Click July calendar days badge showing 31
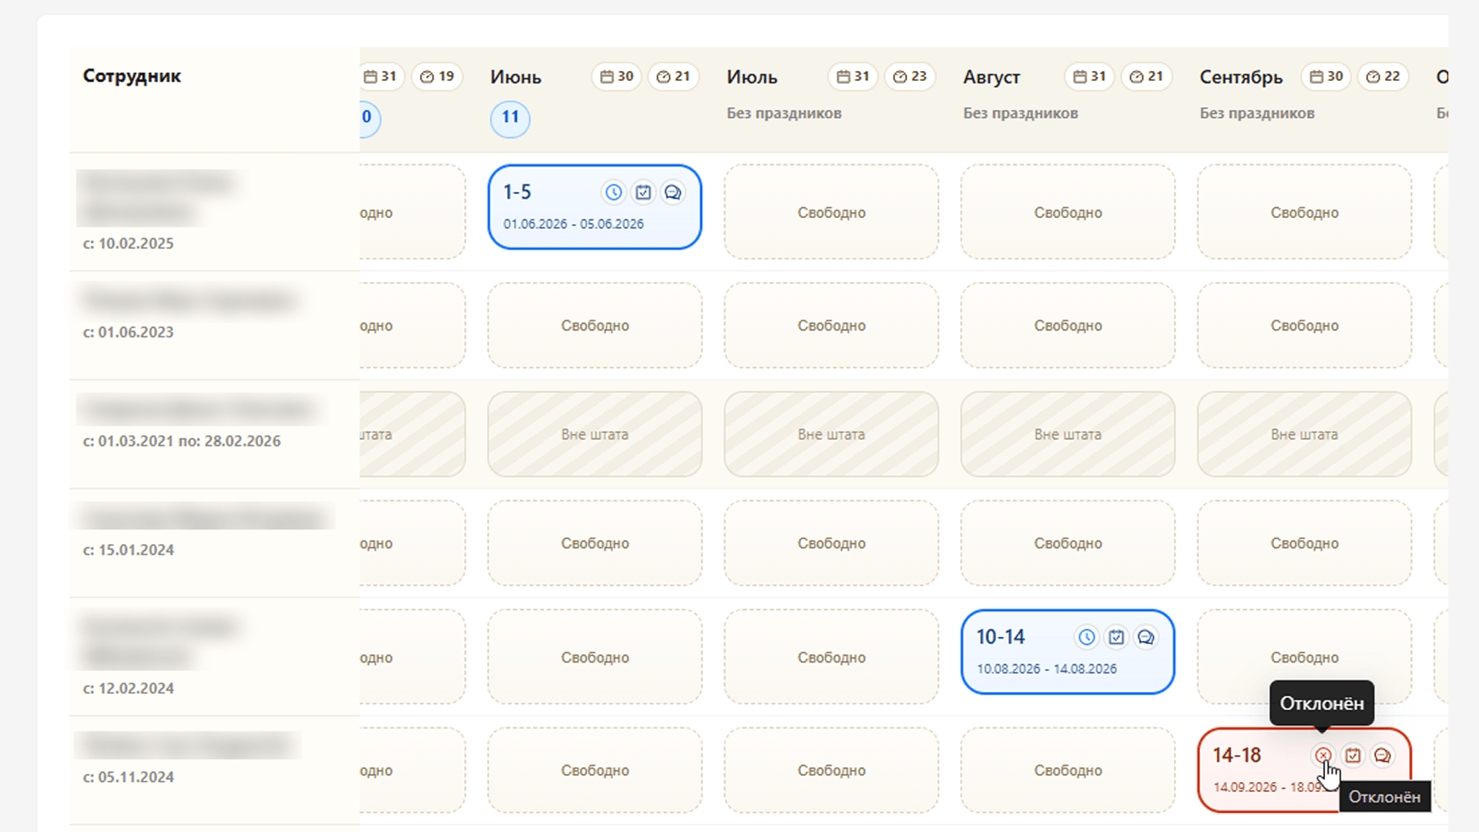 853,76
